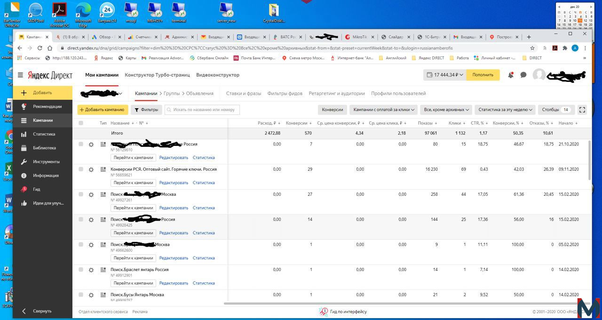Viewport: 602px width, 320px height.
Task: Open the Столбцы 14 columns selector
Action: point(556,110)
